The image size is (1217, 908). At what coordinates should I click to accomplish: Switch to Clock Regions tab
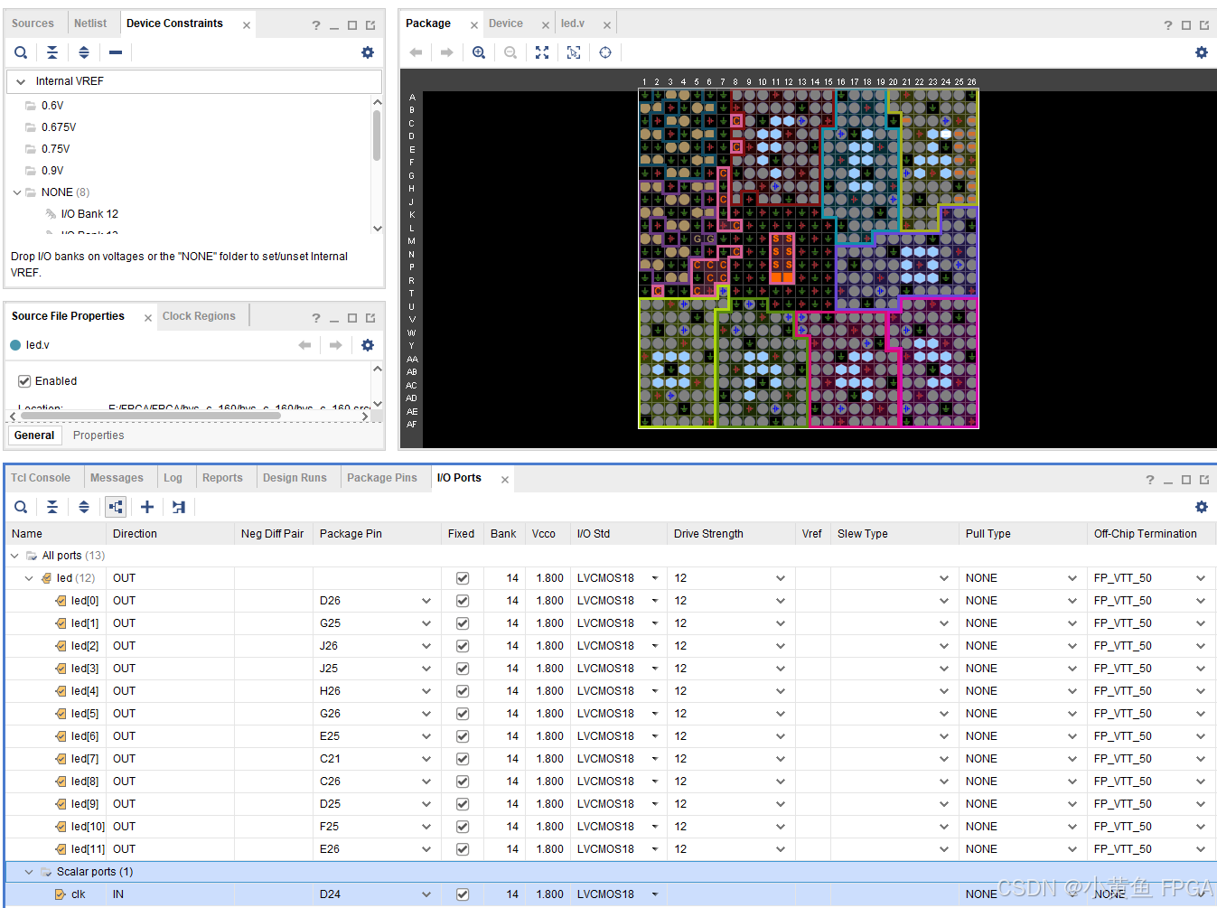pos(199,316)
